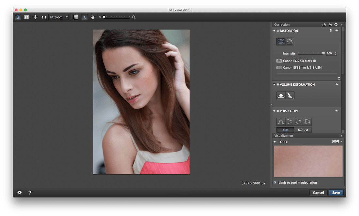The image size is (359, 216).
Task: Uncheck the Distortion checkbox
Action: click(x=278, y=31)
